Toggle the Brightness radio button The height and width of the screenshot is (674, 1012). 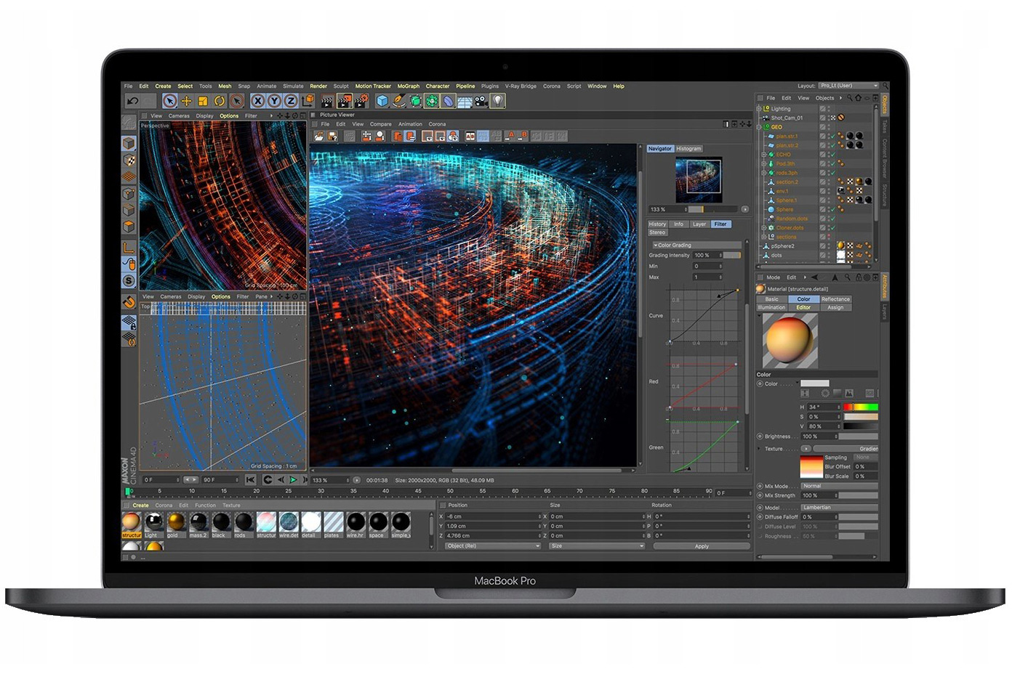coord(760,437)
